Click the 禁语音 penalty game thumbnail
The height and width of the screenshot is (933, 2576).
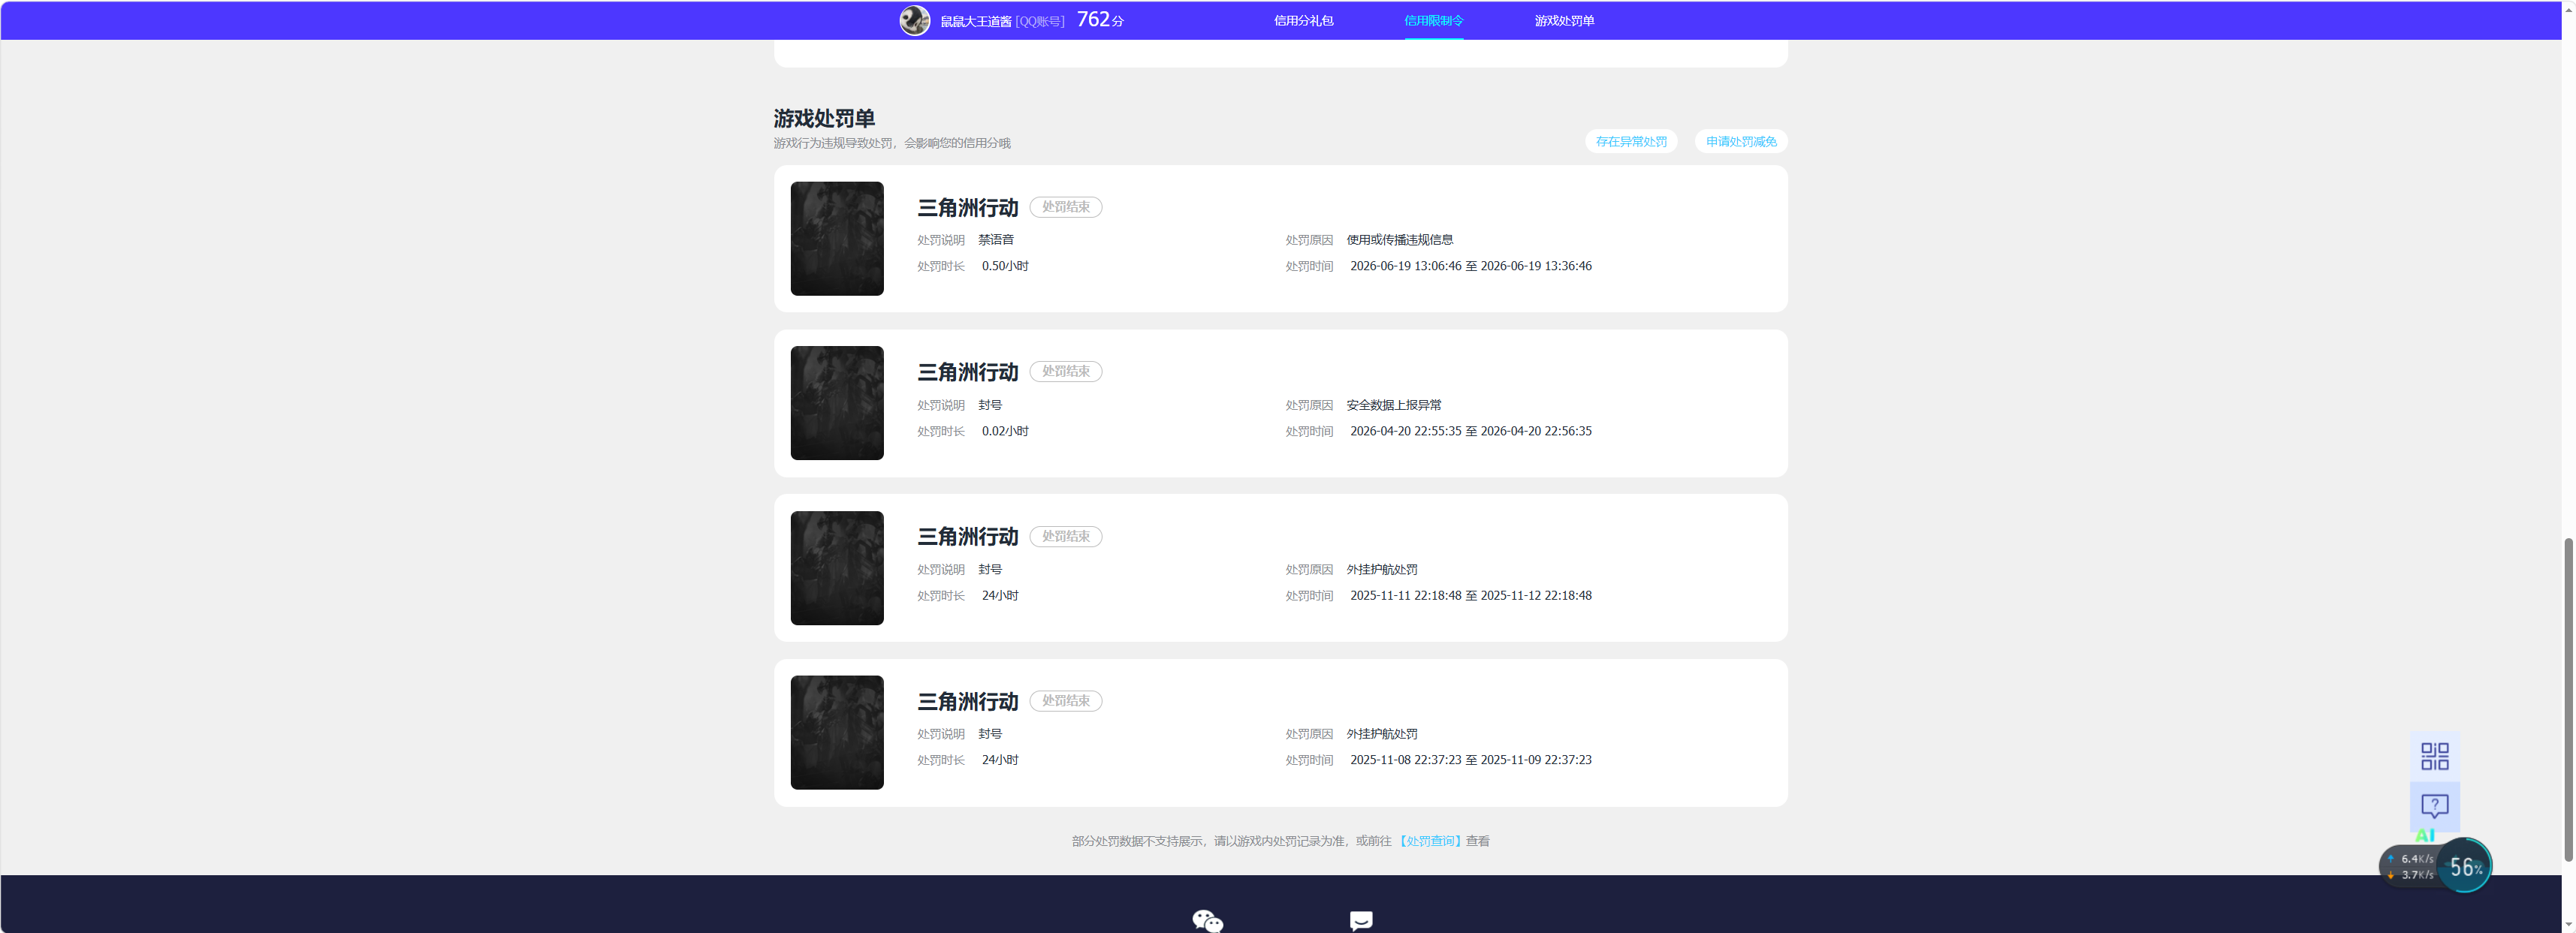pyautogui.click(x=837, y=239)
